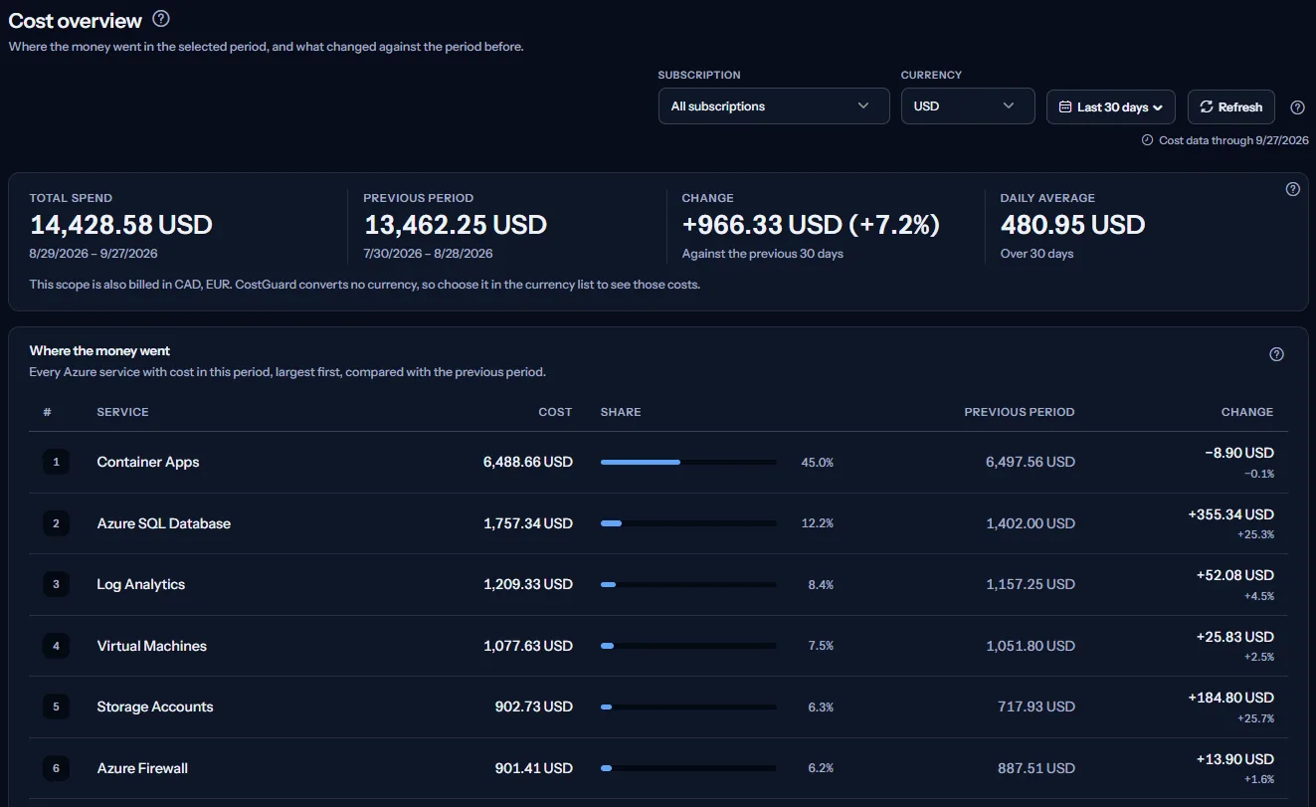Click the Azure Firewall share bar
1316x807 pixels.
pyautogui.click(x=688, y=768)
